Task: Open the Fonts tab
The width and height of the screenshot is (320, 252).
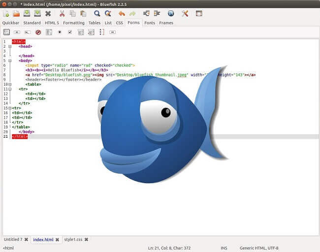Action: point(150,23)
